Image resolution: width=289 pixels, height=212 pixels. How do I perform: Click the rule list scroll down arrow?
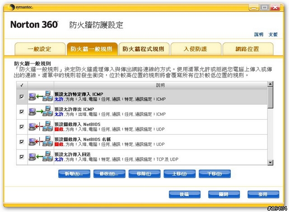coord(270,162)
